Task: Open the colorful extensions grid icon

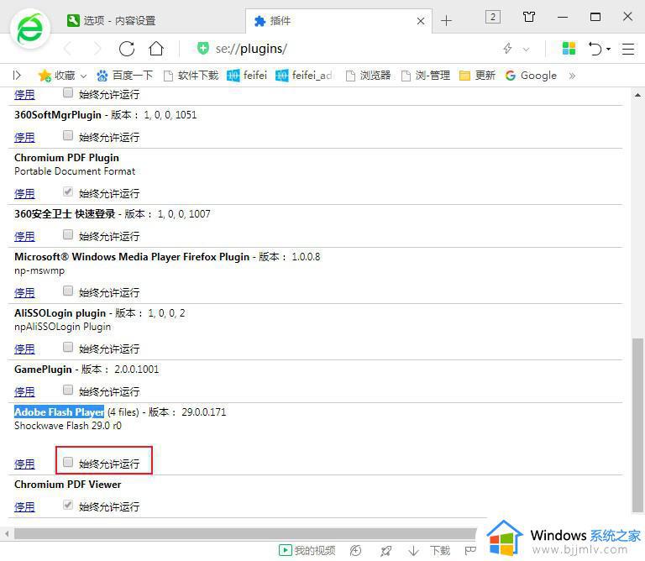Action: pos(569,49)
